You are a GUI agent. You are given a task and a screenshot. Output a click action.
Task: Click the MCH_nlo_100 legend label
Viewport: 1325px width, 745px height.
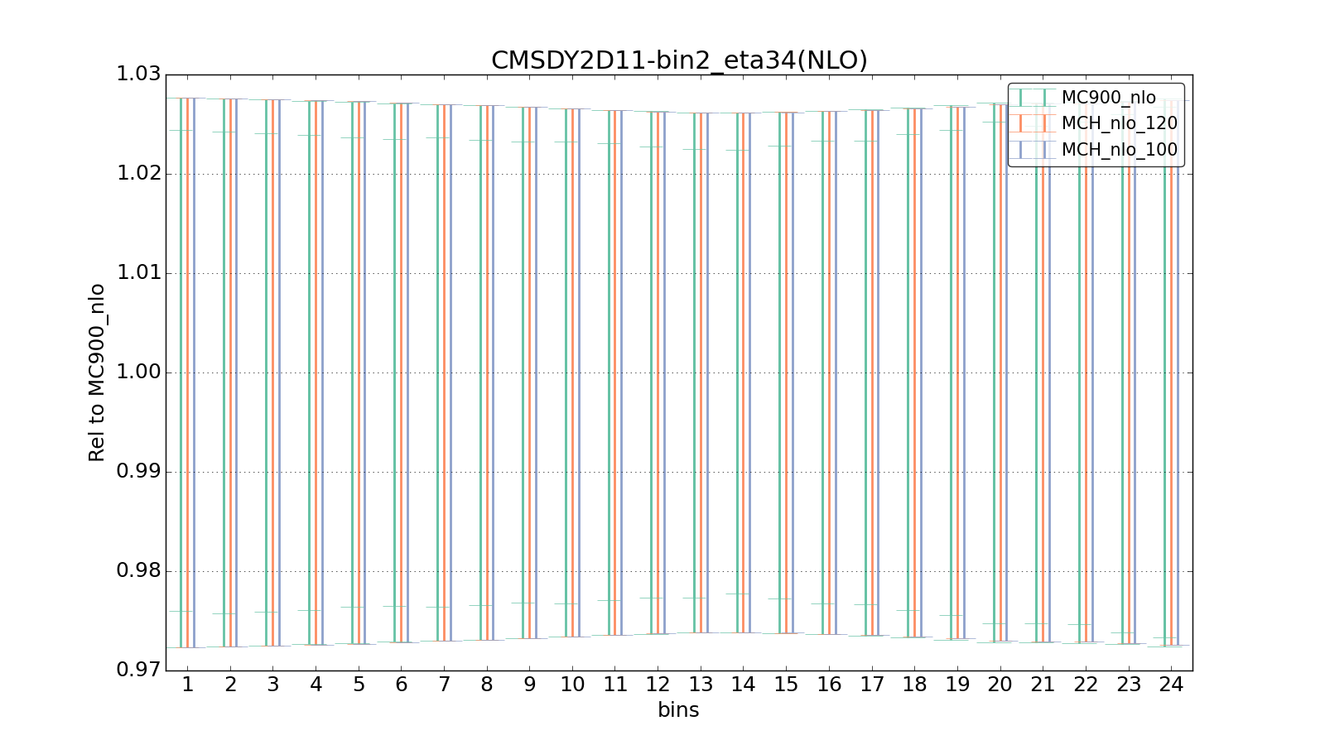click(x=1119, y=151)
